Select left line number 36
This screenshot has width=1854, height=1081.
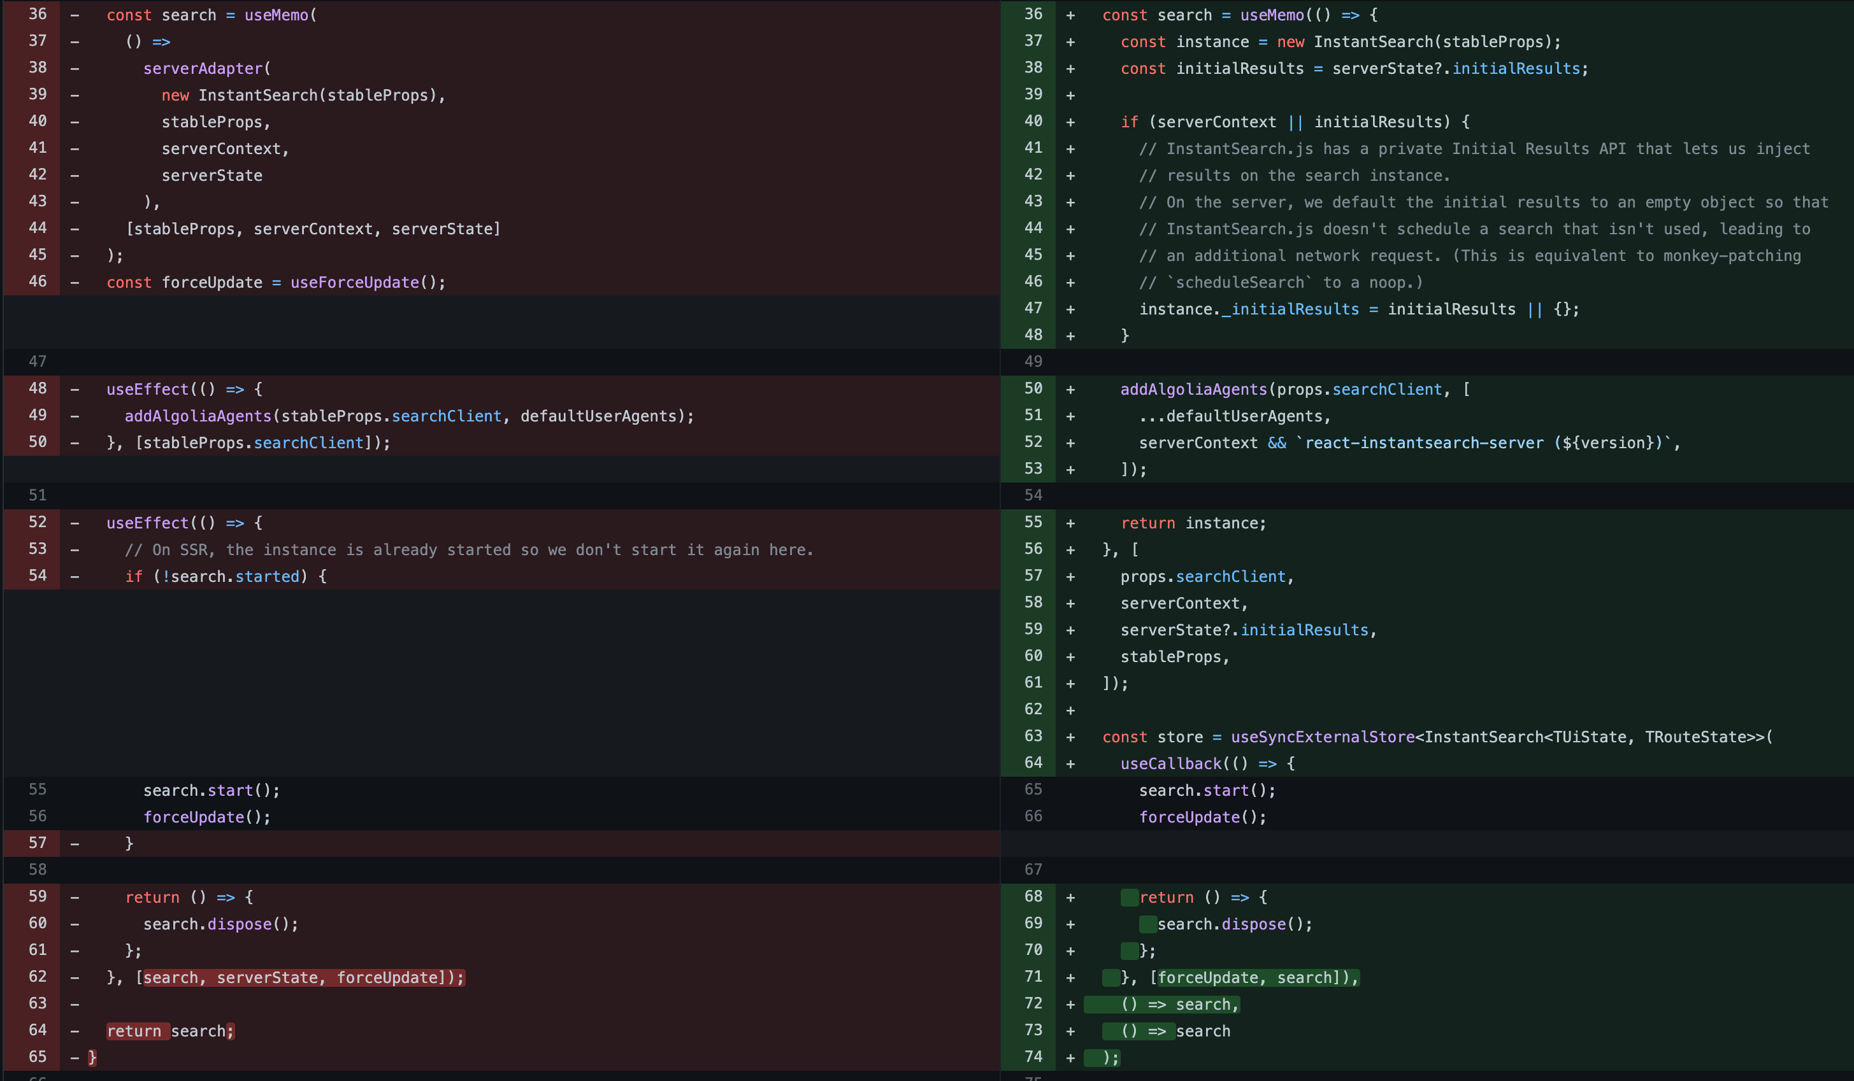click(38, 14)
